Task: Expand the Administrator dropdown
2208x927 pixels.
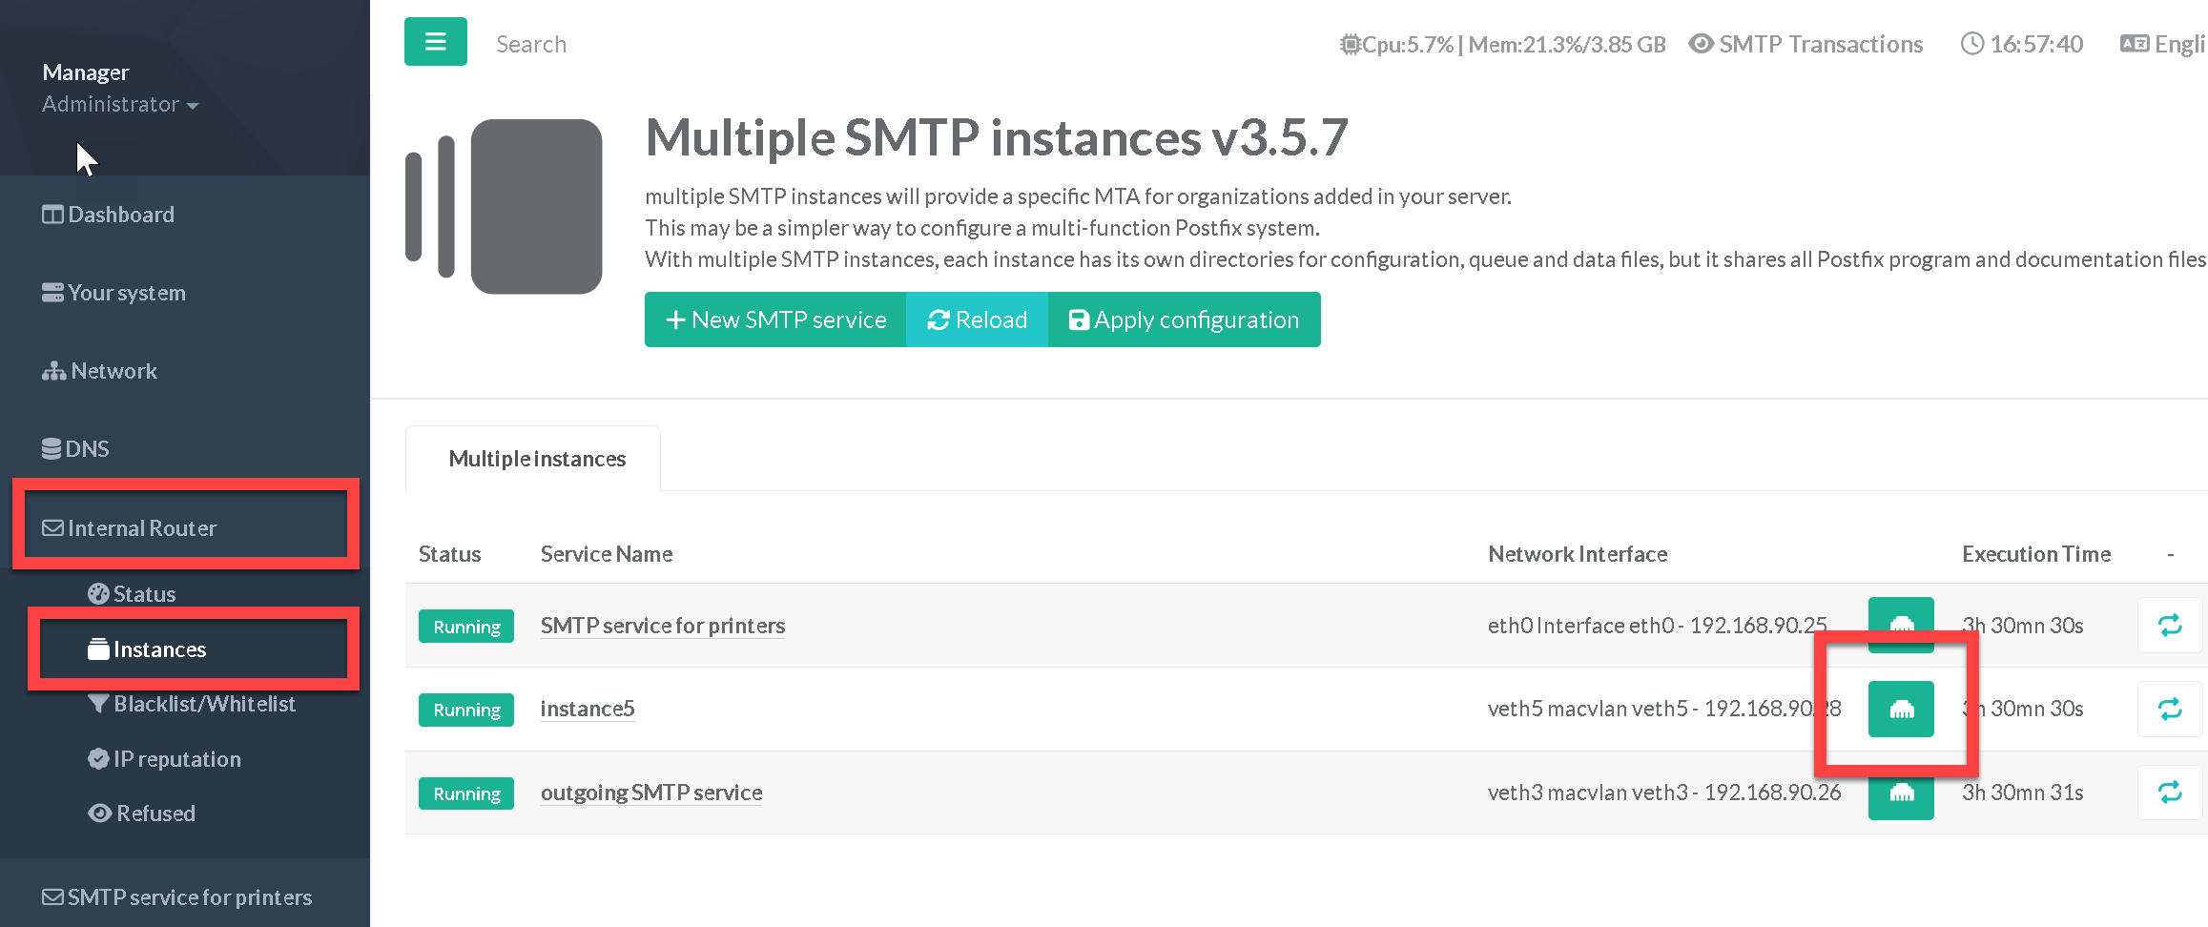Action: (x=119, y=104)
